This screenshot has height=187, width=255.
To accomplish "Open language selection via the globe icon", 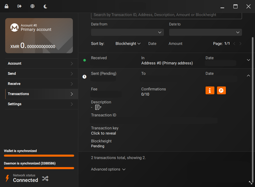I will (x=32, y=6).
